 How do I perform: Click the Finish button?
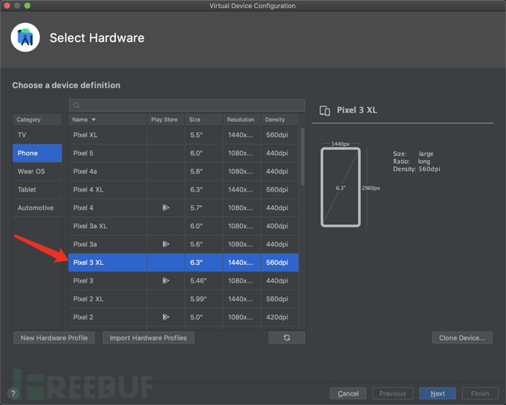(480, 393)
